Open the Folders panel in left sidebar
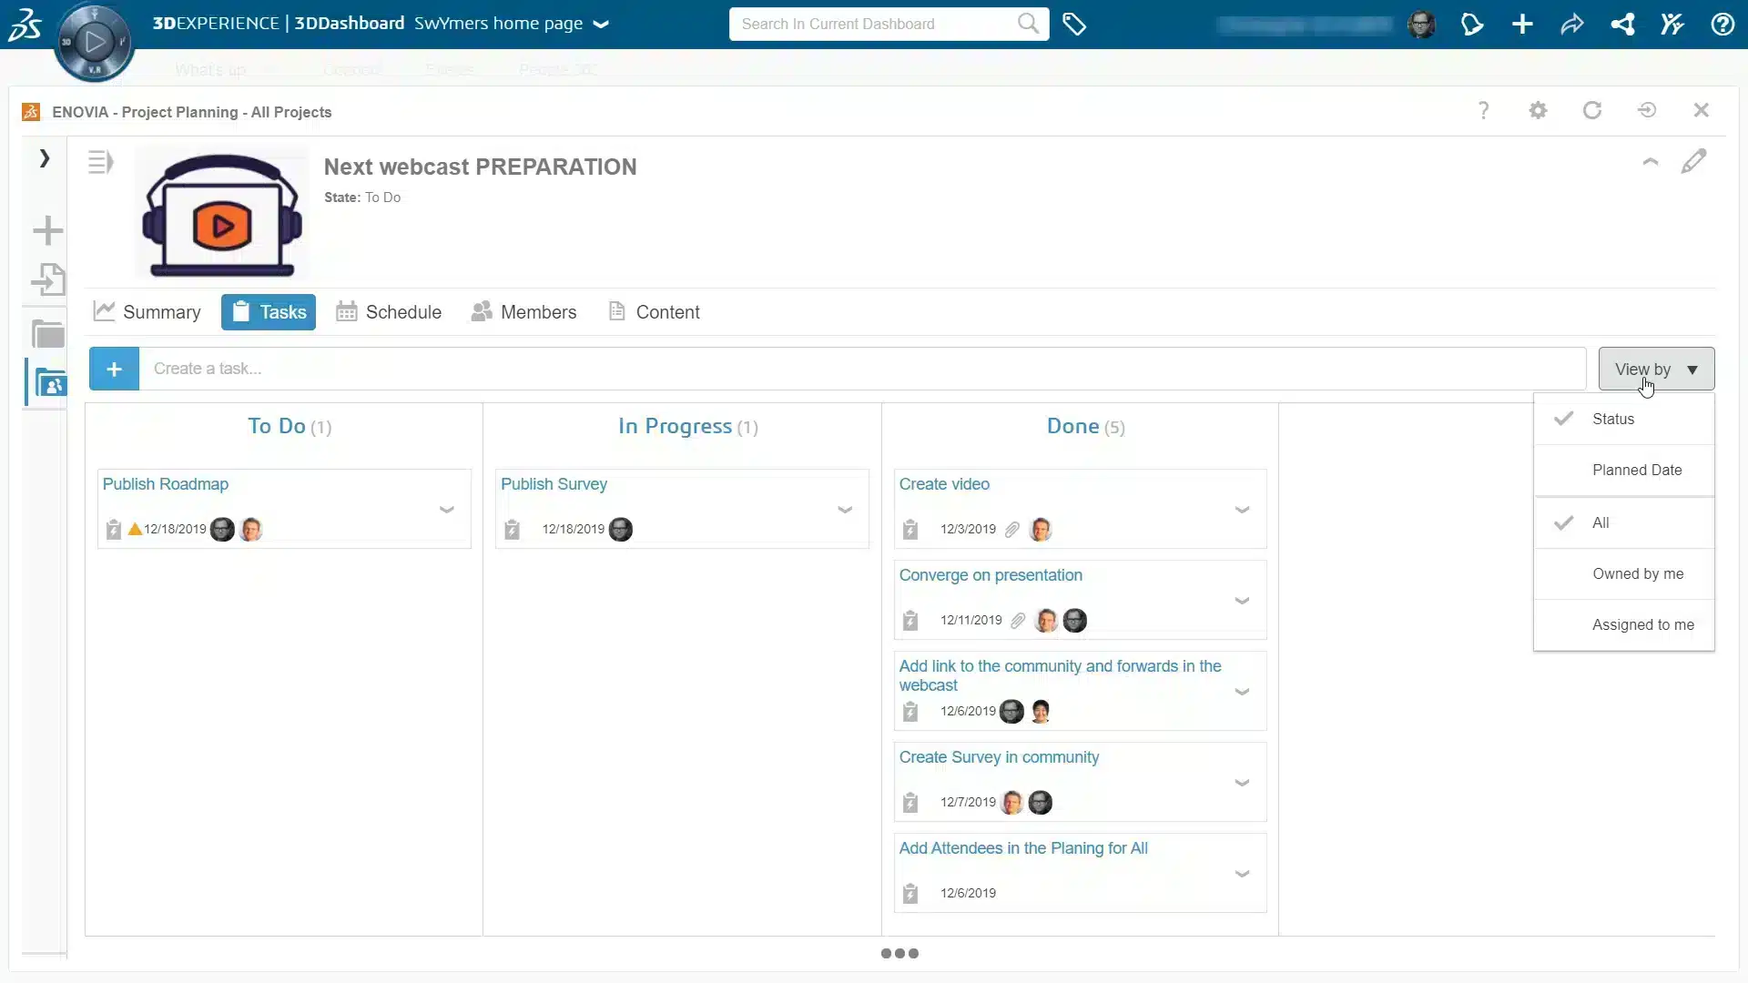 (x=47, y=333)
